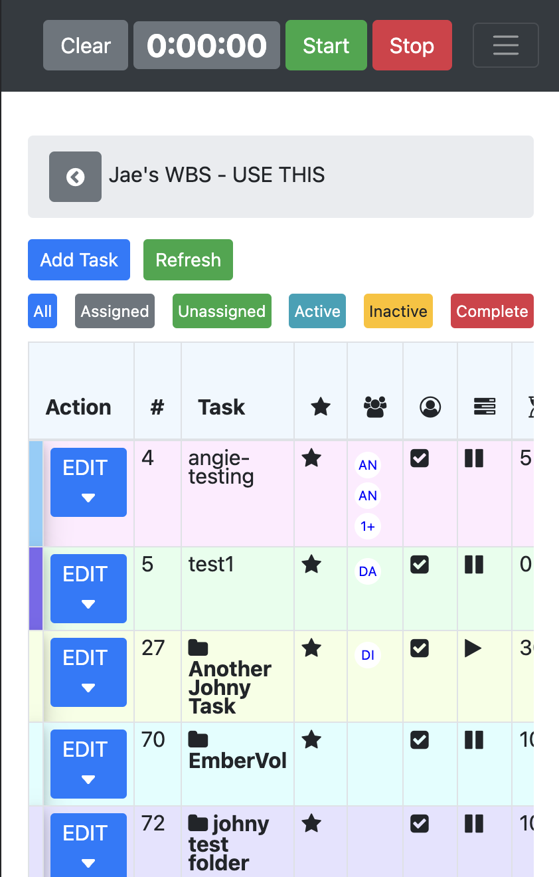Click the 1+ more-assignees badge

coord(368,526)
